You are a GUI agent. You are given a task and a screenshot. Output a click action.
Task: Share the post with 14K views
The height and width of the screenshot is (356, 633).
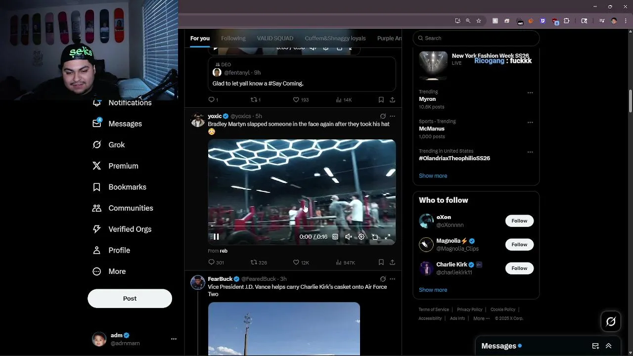[392, 100]
